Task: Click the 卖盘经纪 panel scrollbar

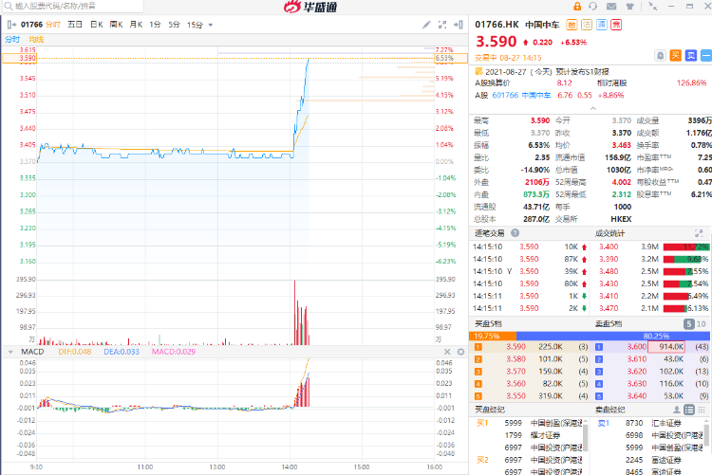Action: 706,435
